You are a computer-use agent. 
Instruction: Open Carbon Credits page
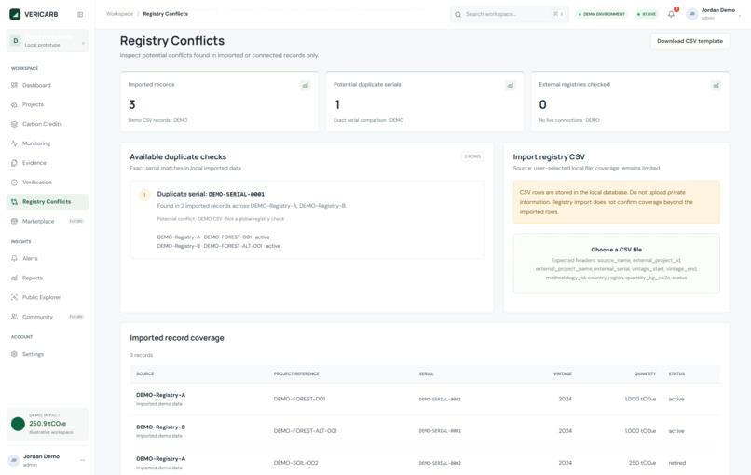click(48, 124)
